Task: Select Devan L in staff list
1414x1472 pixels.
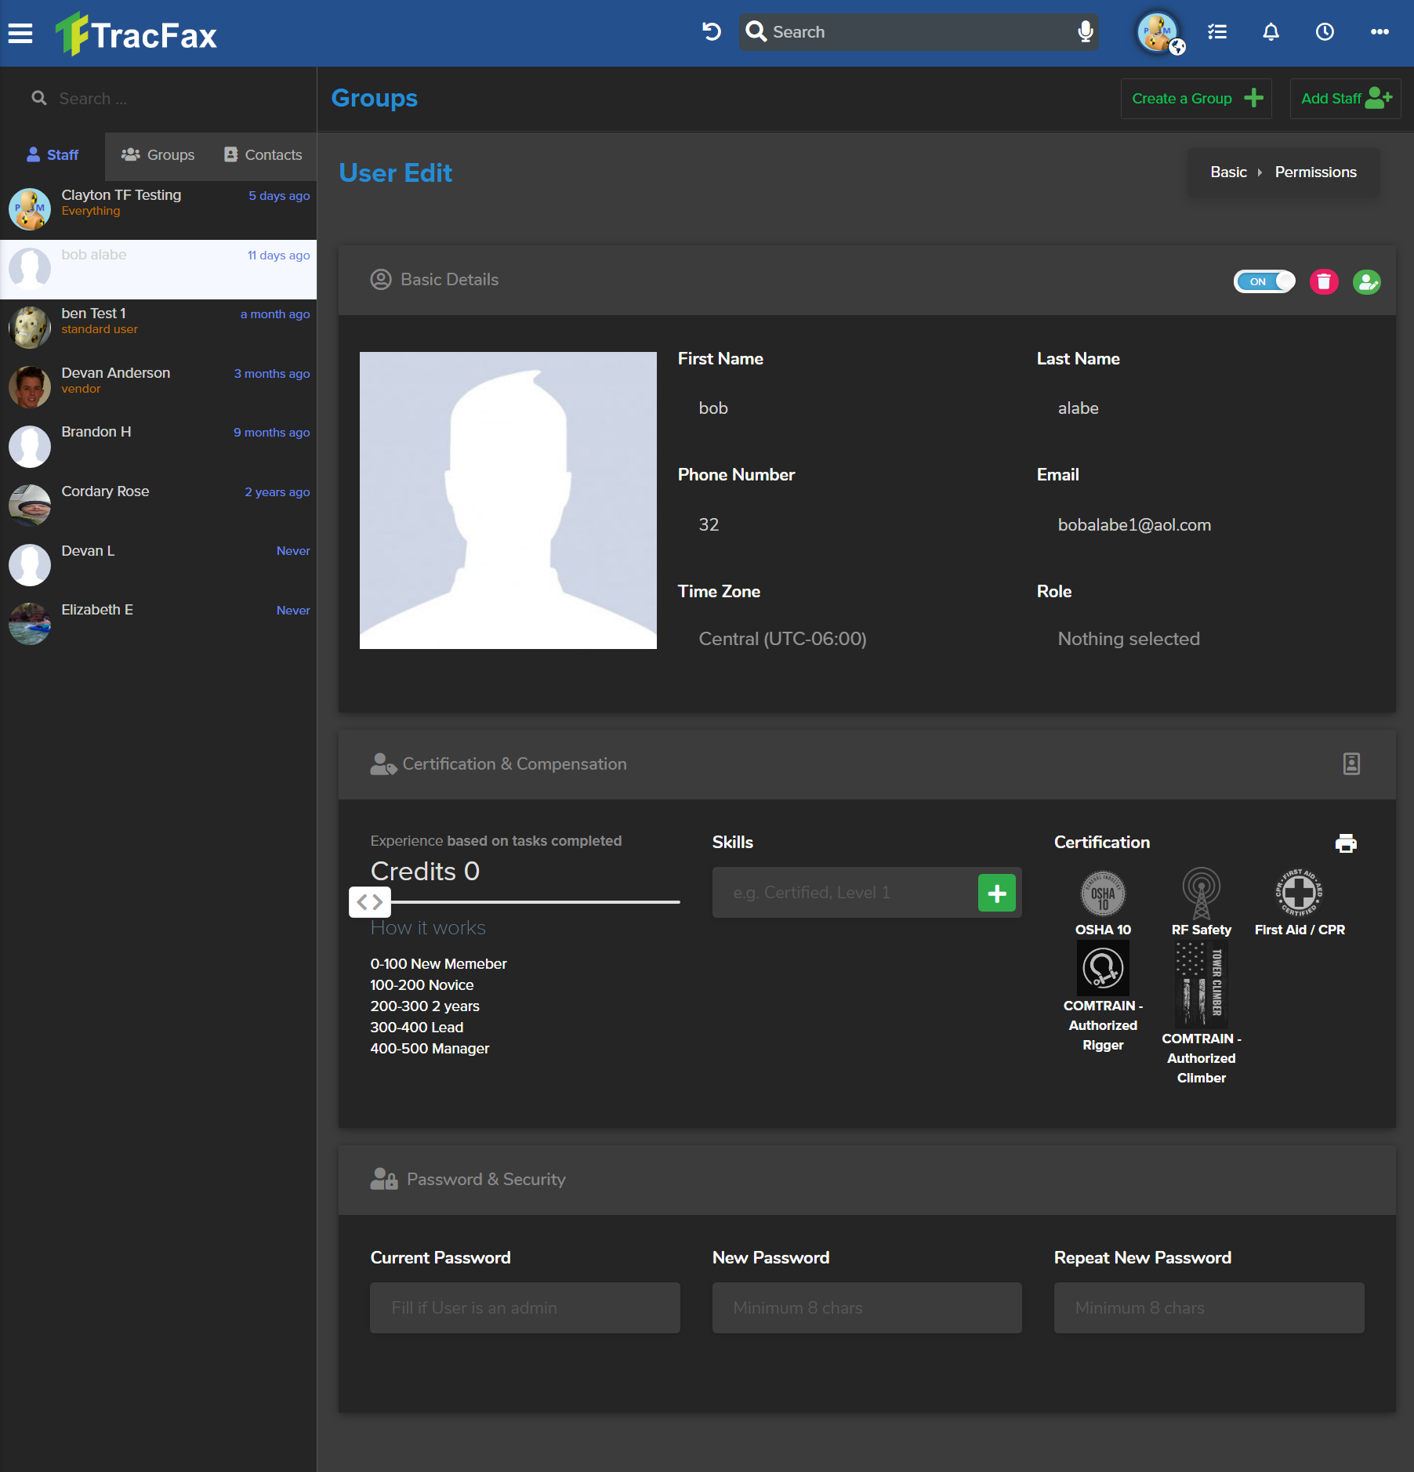Action: (x=158, y=564)
